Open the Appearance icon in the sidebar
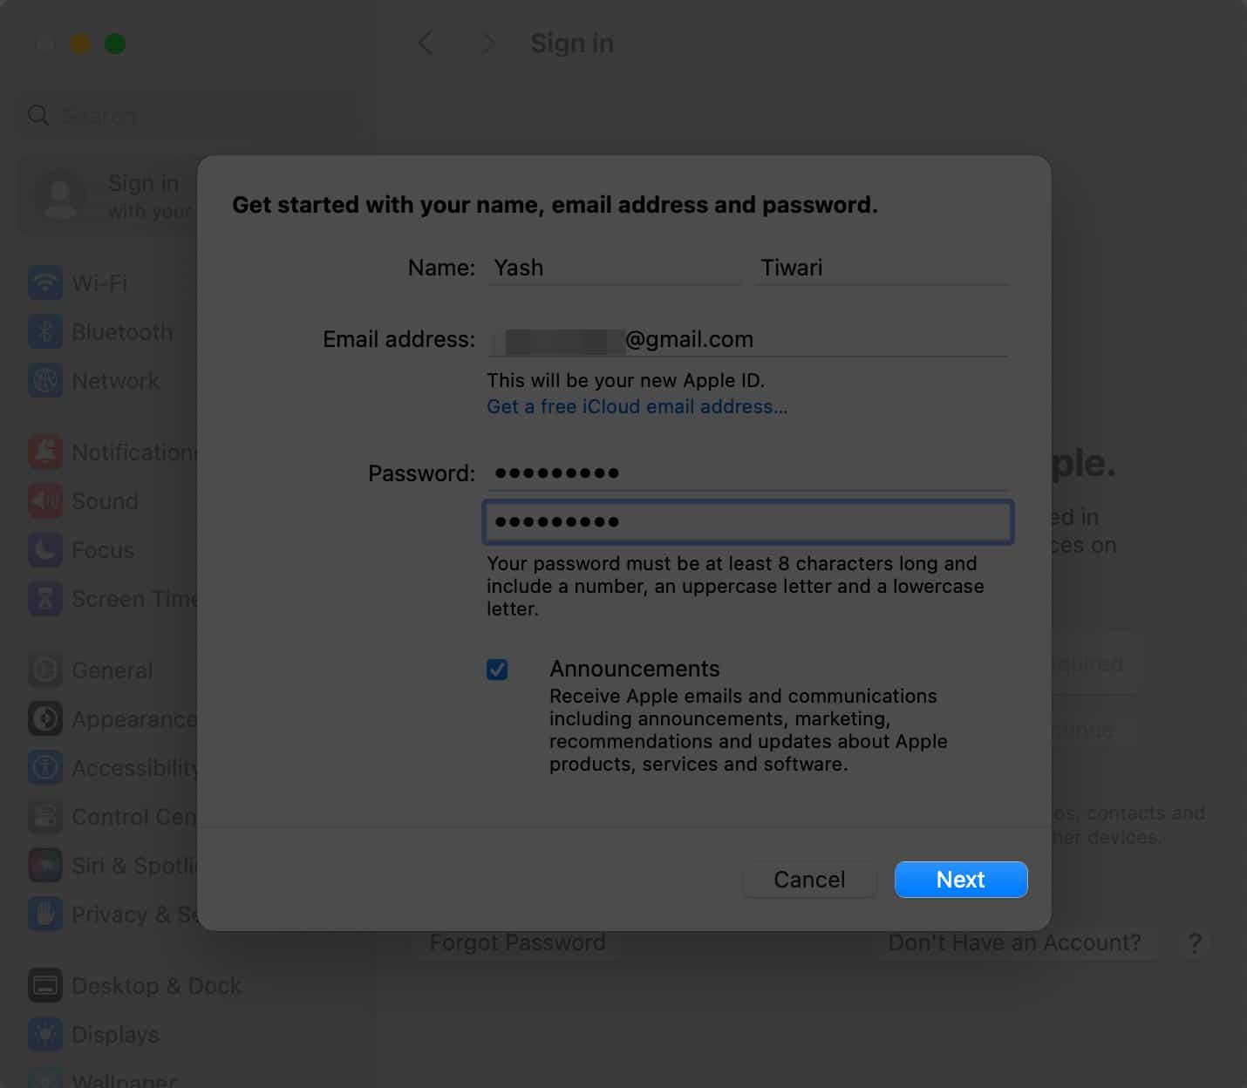The image size is (1247, 1088). [x=45, y=718]
